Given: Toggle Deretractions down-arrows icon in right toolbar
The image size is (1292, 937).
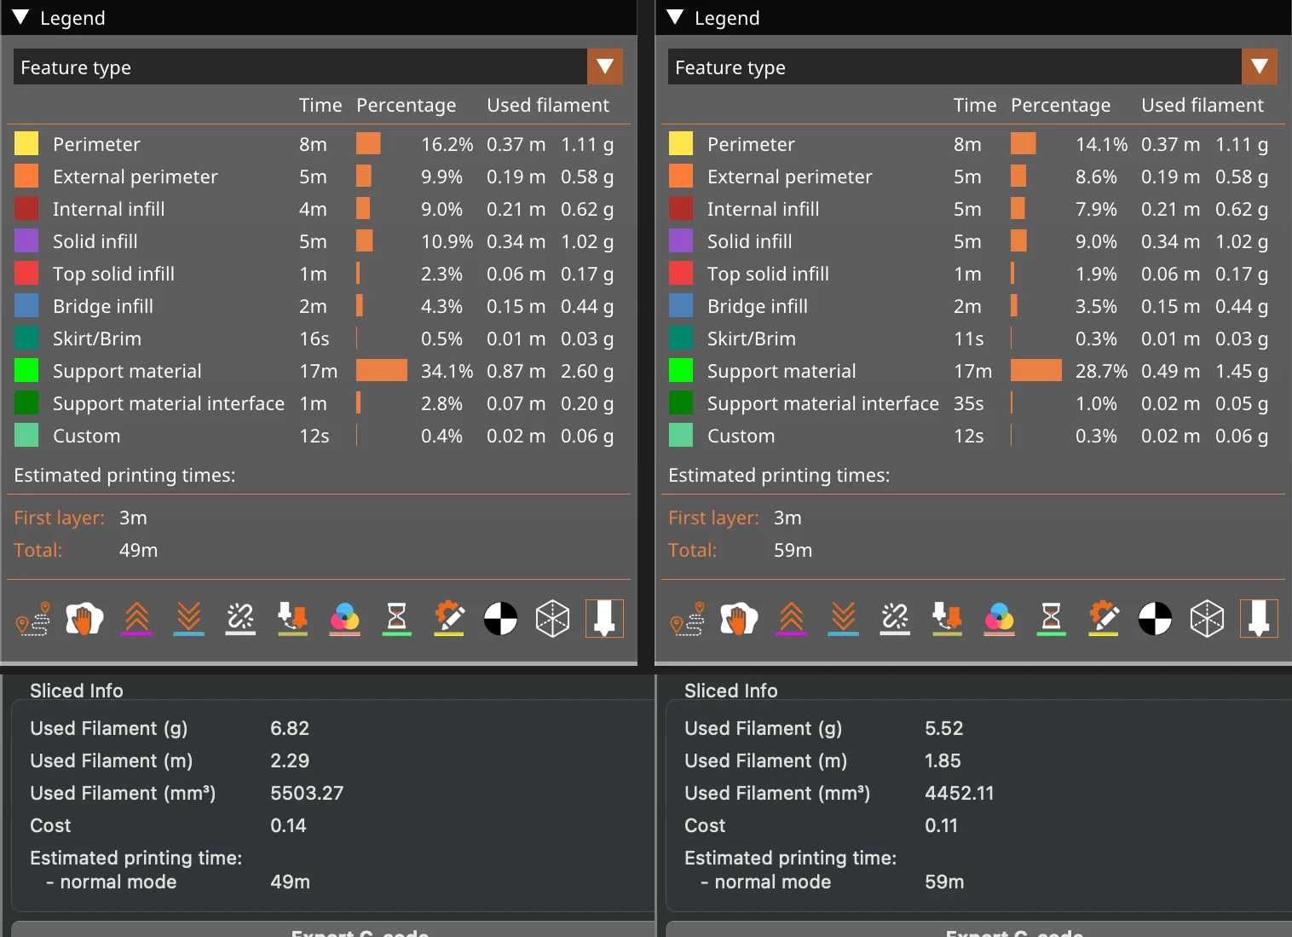Looking at the screenshot, I should tap(844, 619).
